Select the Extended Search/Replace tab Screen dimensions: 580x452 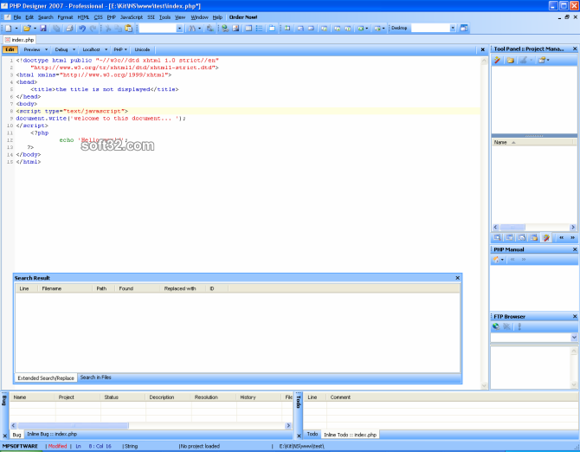[46, 378]
